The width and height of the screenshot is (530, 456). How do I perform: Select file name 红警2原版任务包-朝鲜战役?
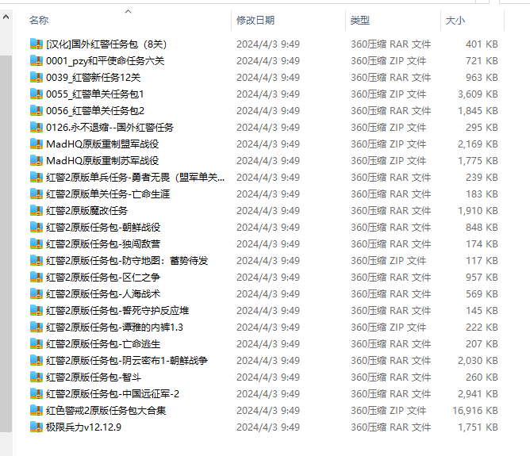(103, 227)
